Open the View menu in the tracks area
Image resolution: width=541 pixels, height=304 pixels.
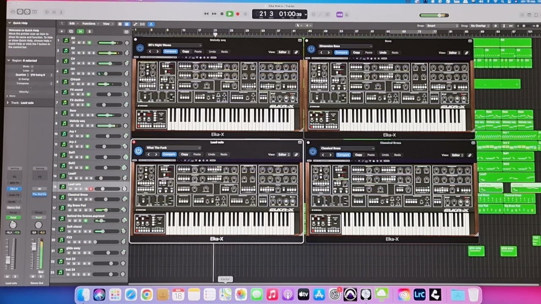[x=107, y=24]
